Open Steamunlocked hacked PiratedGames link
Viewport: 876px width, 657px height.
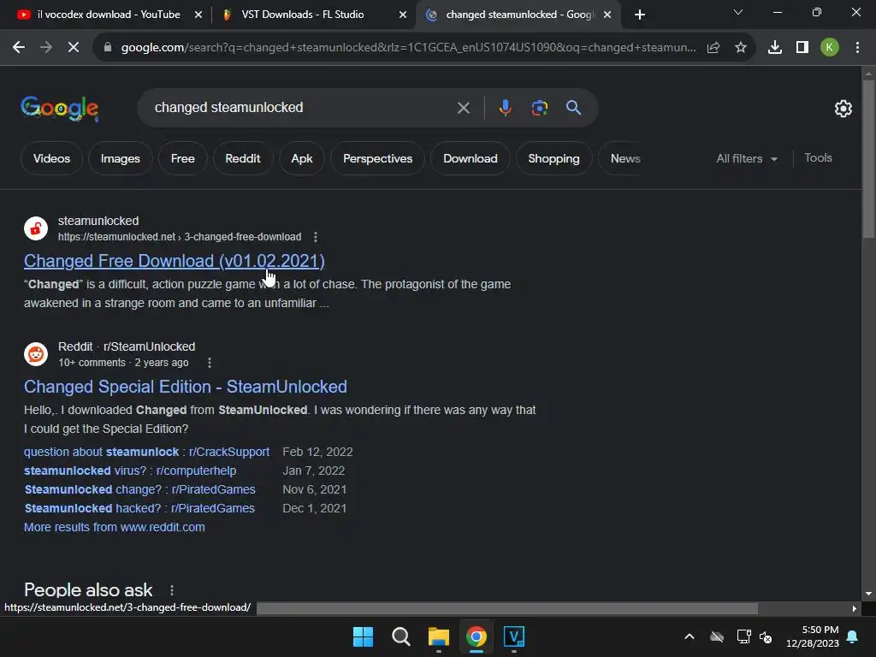(x=139, y=509)
